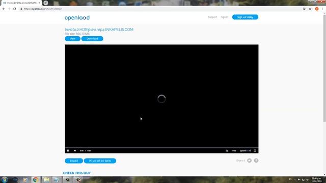Click the Invicto.2.HDRip file title
Image resolution: width=326 pixels, height=183 pixels.
[99, 29]
